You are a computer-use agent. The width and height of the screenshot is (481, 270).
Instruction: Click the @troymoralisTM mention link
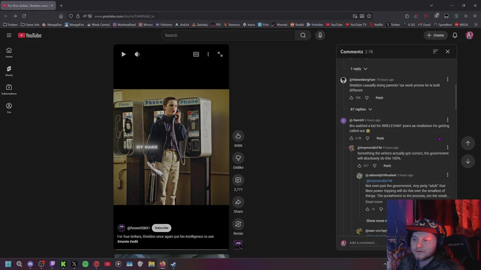[x=379, y=181]
